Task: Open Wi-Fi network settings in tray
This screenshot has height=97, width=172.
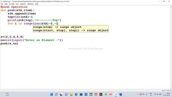Action: (x=155, y=94)
